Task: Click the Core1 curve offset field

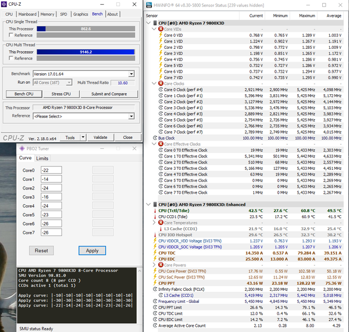Action: 51,179
